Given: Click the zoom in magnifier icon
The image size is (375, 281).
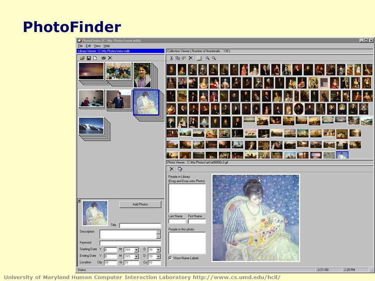Looking at the screenshot, I should coord(207,58).
